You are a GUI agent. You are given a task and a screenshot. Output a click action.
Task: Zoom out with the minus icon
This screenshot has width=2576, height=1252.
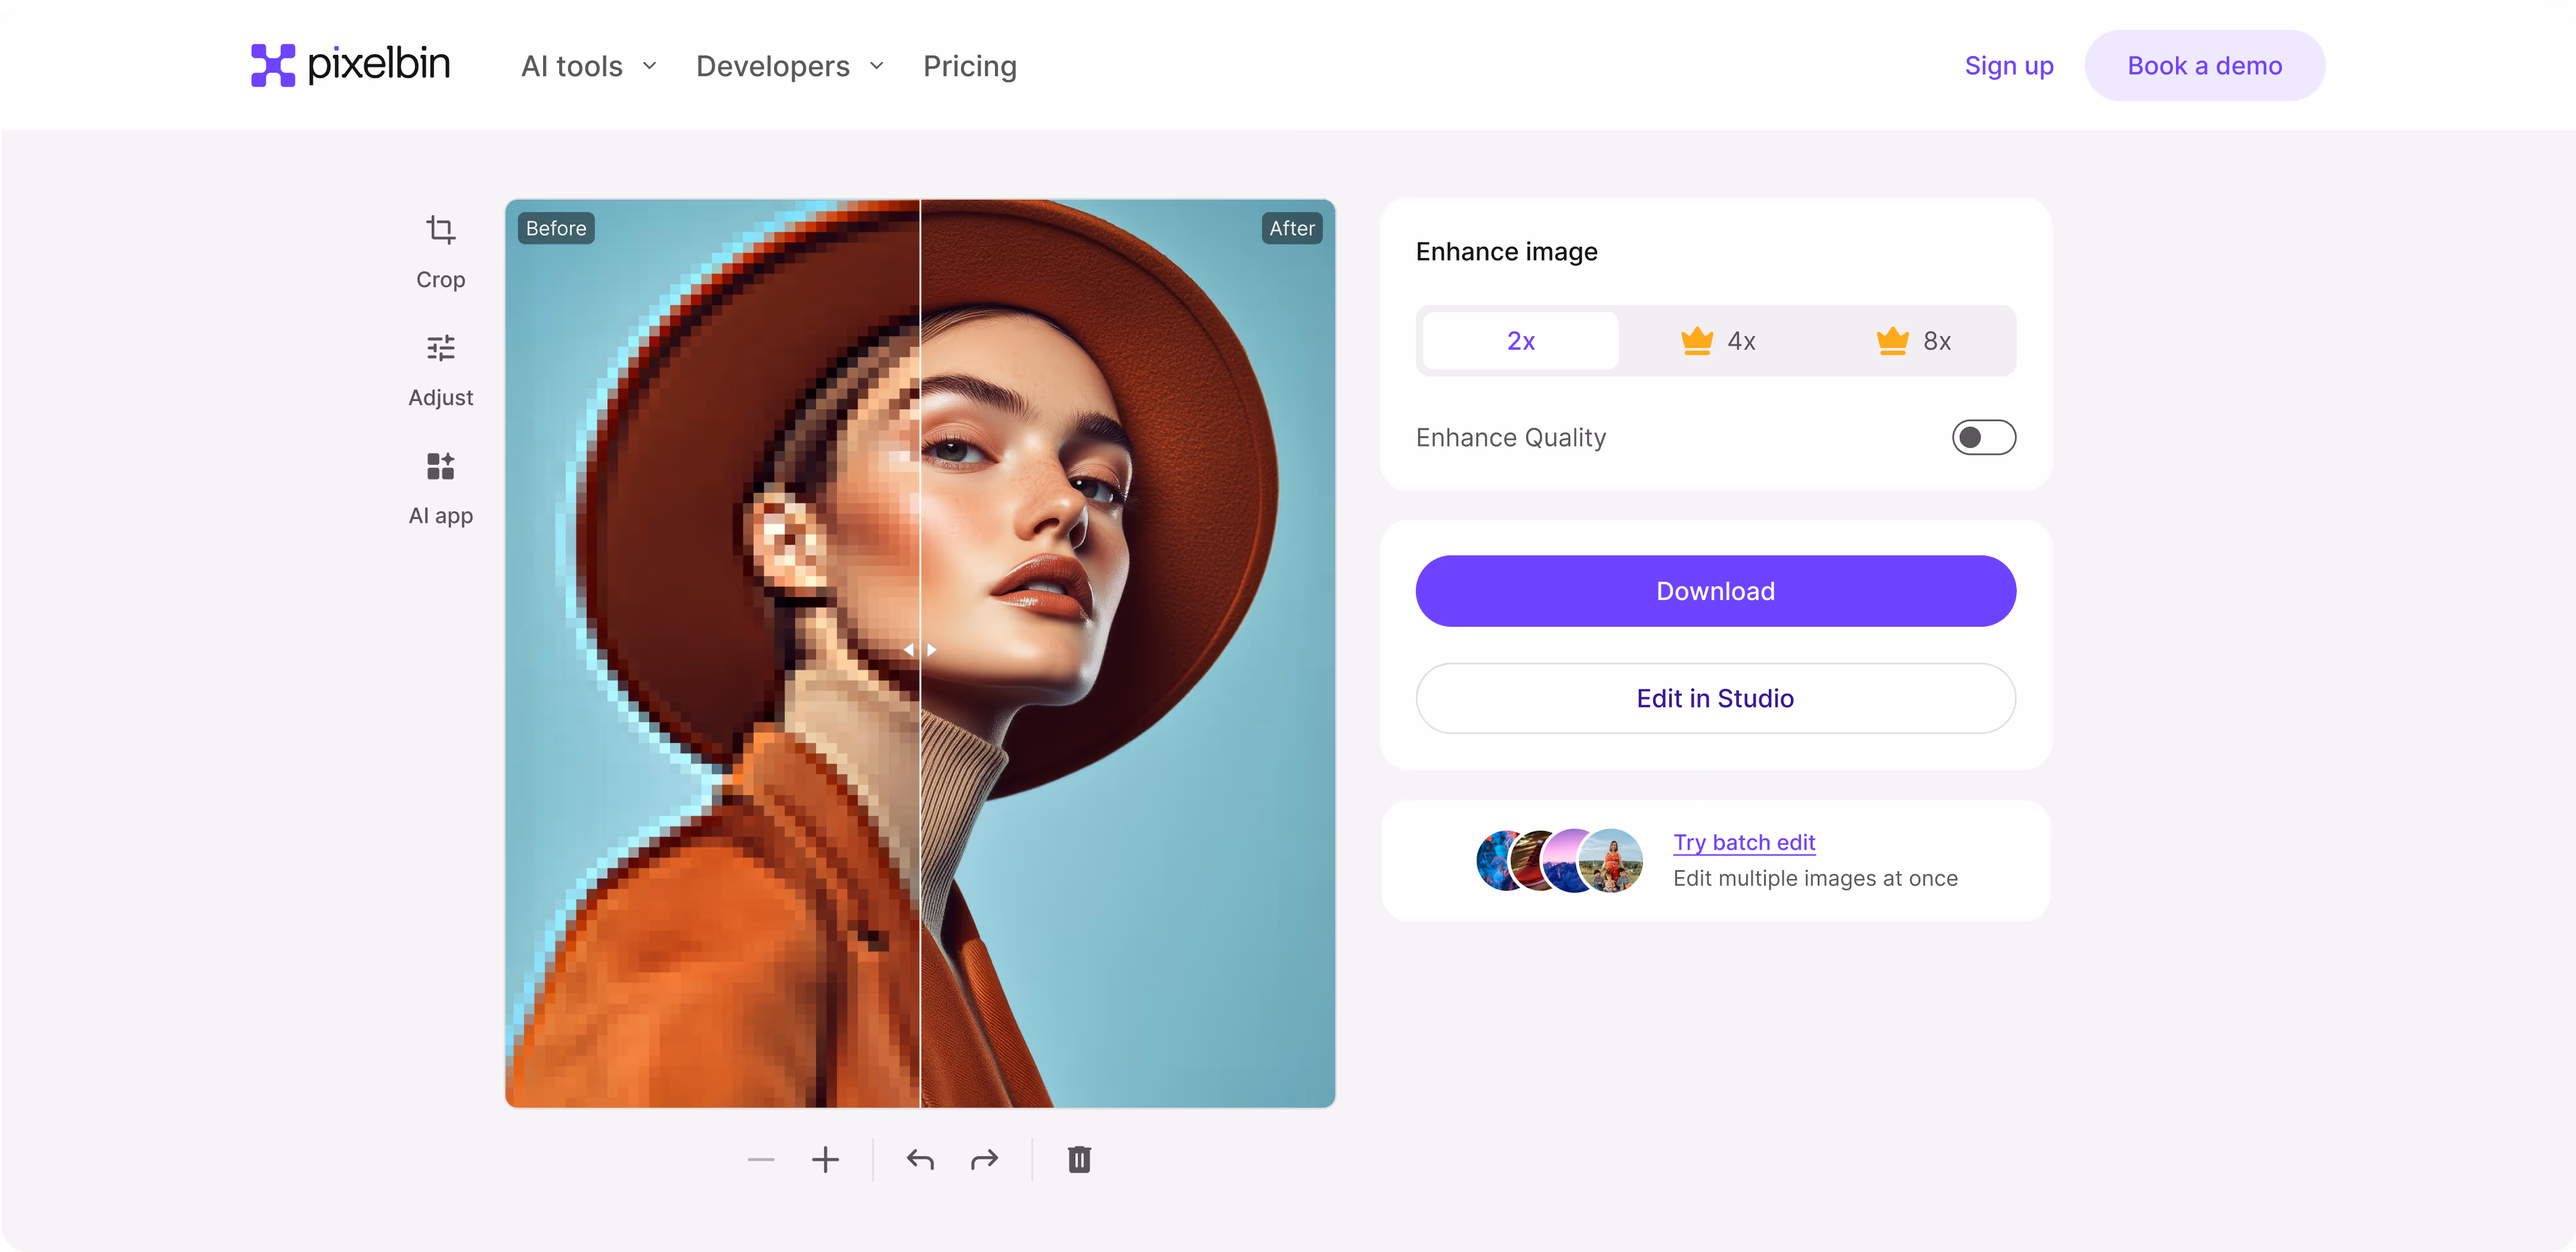761,1159
